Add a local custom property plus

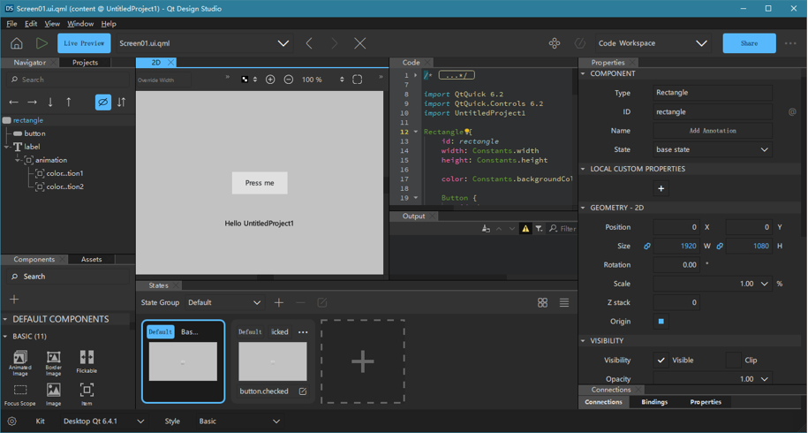click(661, 189)
